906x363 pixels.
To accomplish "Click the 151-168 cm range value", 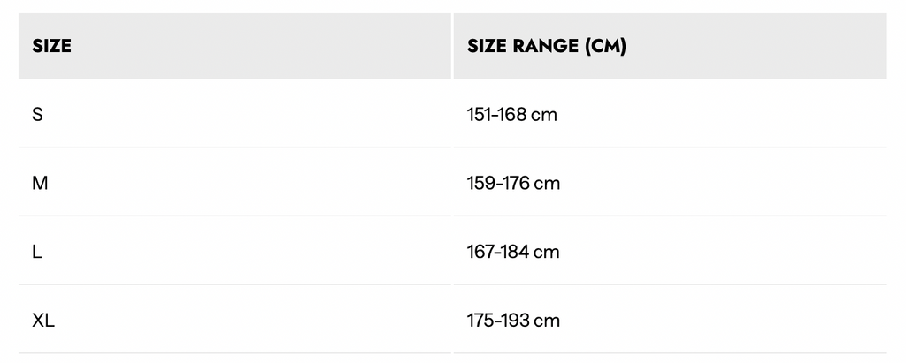I will [511, 115].
